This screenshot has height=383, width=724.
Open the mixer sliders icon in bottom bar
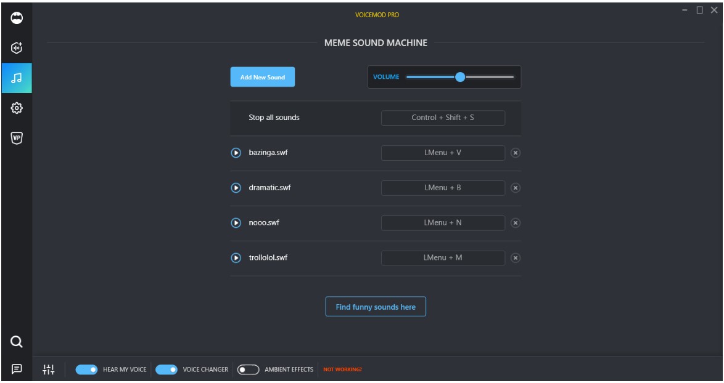[x=49, y=369]
